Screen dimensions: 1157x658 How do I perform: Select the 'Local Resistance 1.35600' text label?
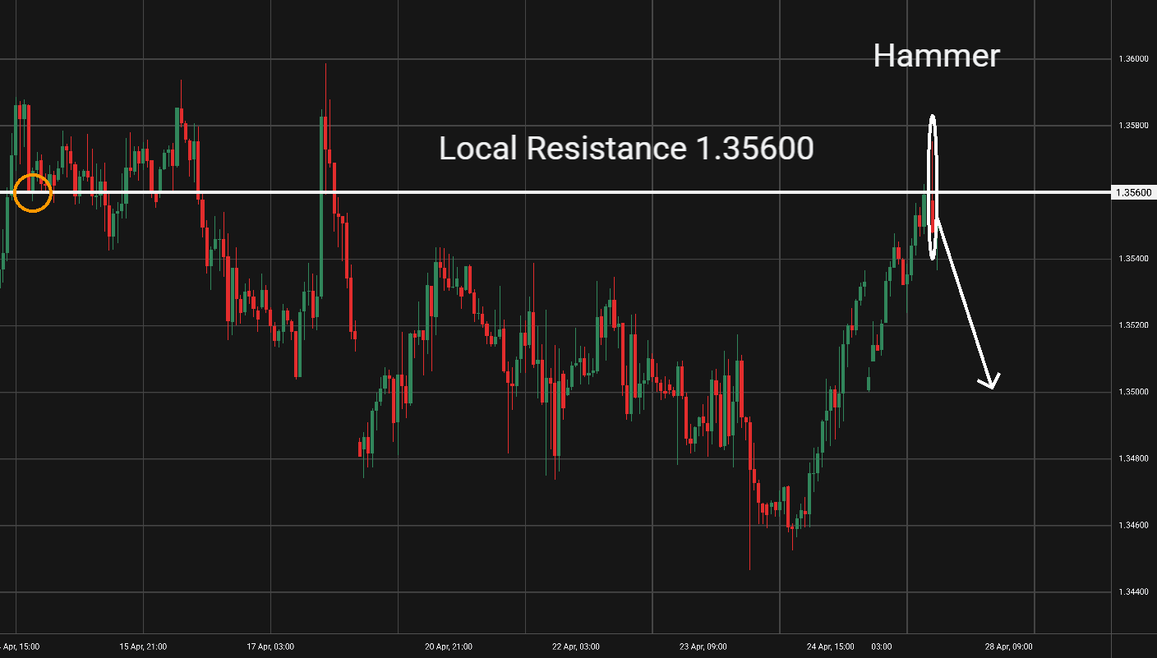click(x=626, y=149)
